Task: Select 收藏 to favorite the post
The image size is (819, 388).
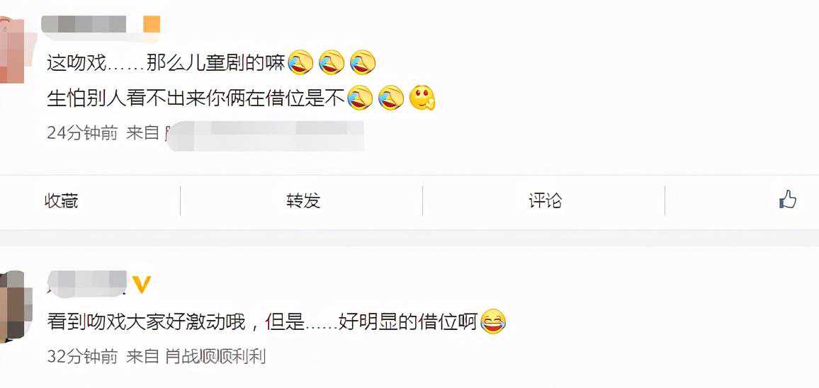Action: pos(61,200)
